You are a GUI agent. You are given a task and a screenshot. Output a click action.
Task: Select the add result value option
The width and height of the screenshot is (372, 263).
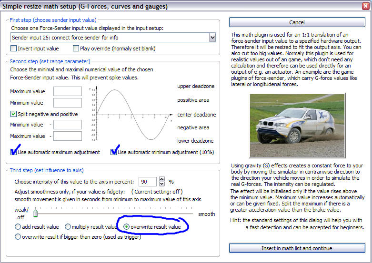(x=18, y=227)
